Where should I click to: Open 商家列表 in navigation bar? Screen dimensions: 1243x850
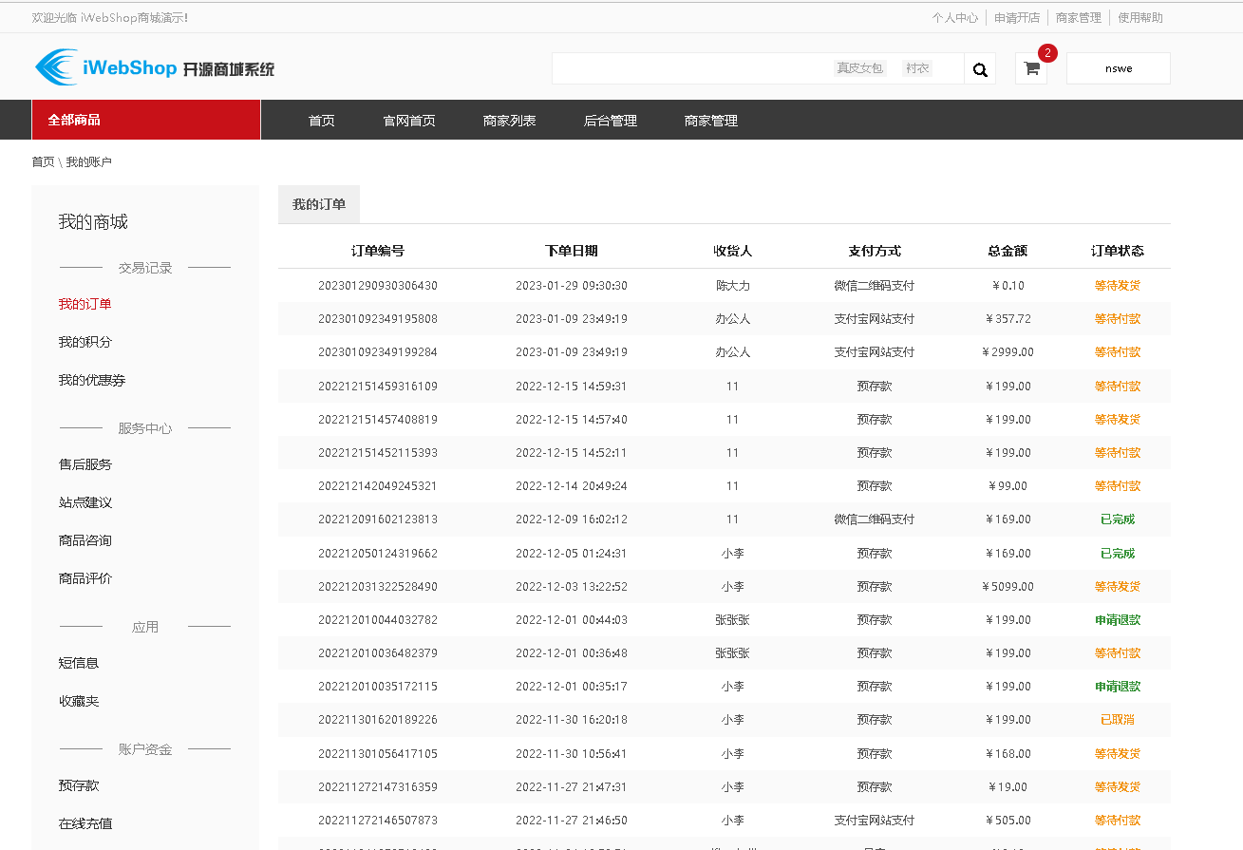pos(509,121)
